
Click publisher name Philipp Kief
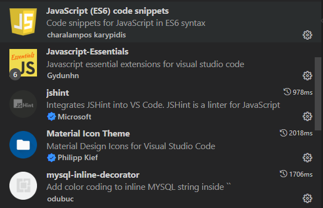[78, 158]
